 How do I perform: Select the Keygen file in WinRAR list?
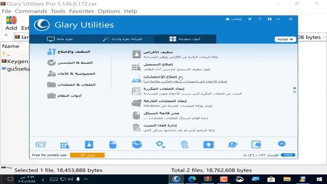tap(15, 61)
